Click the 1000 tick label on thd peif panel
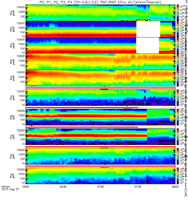 pyautogui.click(x=22, y=155)
